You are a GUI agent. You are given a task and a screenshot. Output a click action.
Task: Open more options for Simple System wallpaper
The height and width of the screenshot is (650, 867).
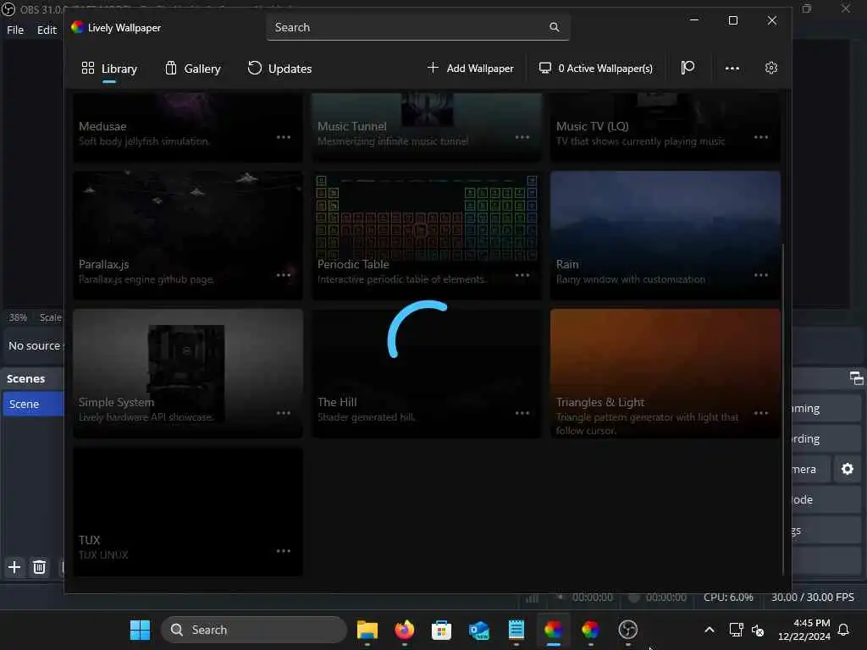284,413
